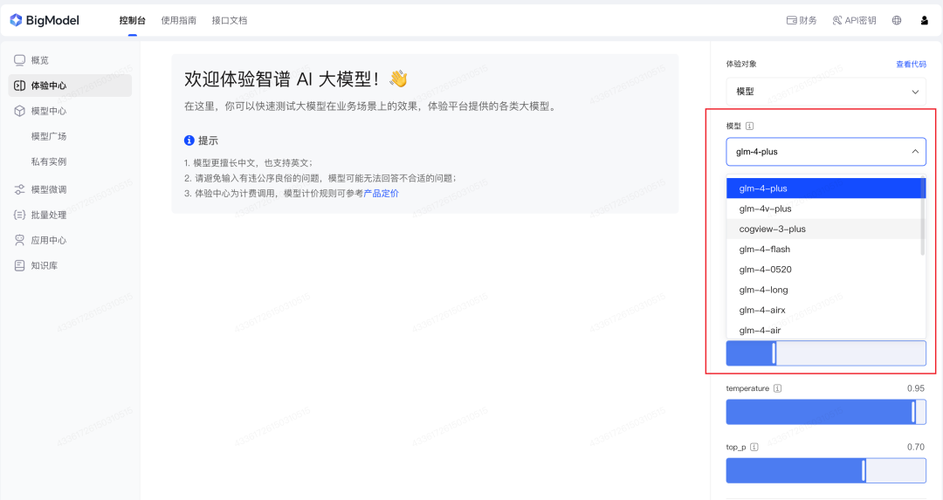943x500 pixels.
Task: Choose glm-4-flash from the model list
Action: point(824,250)
